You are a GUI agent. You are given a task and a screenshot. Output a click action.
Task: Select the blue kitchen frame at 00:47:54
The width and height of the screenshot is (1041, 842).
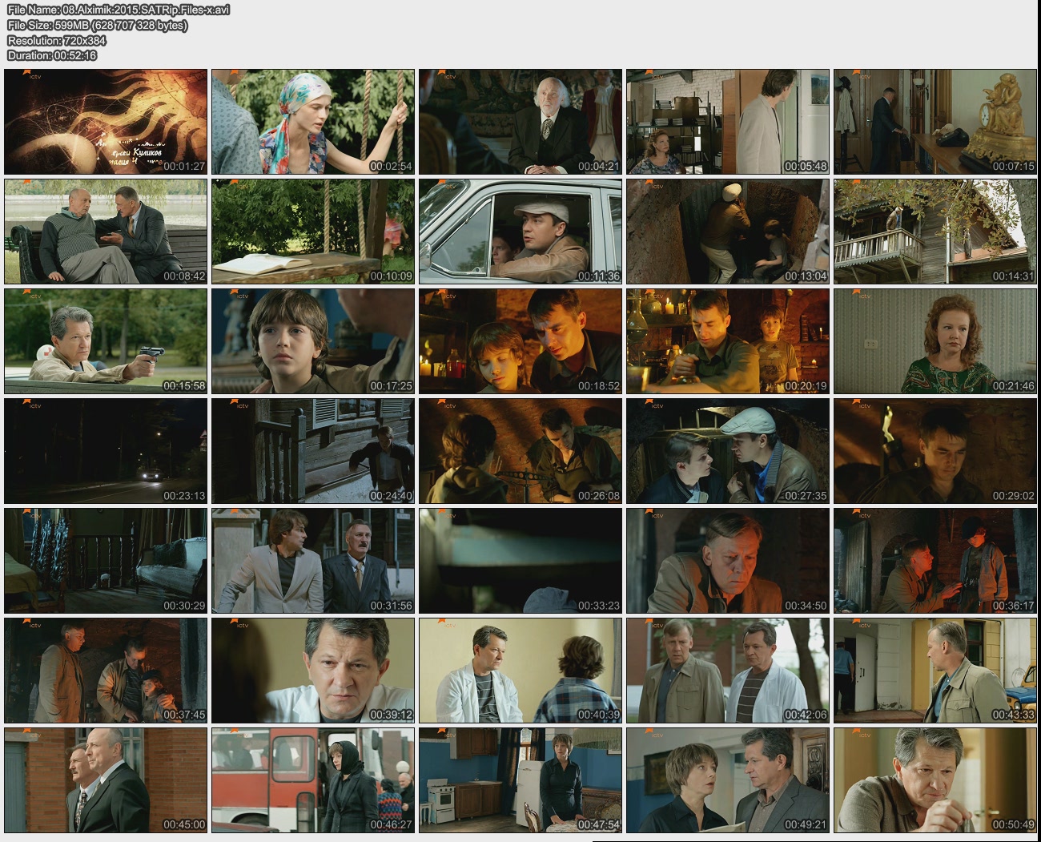pyautogui.click(x=520, y=780)
